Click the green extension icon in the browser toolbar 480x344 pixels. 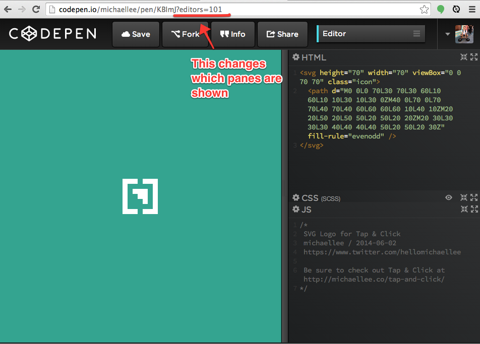tap(441, 10)
